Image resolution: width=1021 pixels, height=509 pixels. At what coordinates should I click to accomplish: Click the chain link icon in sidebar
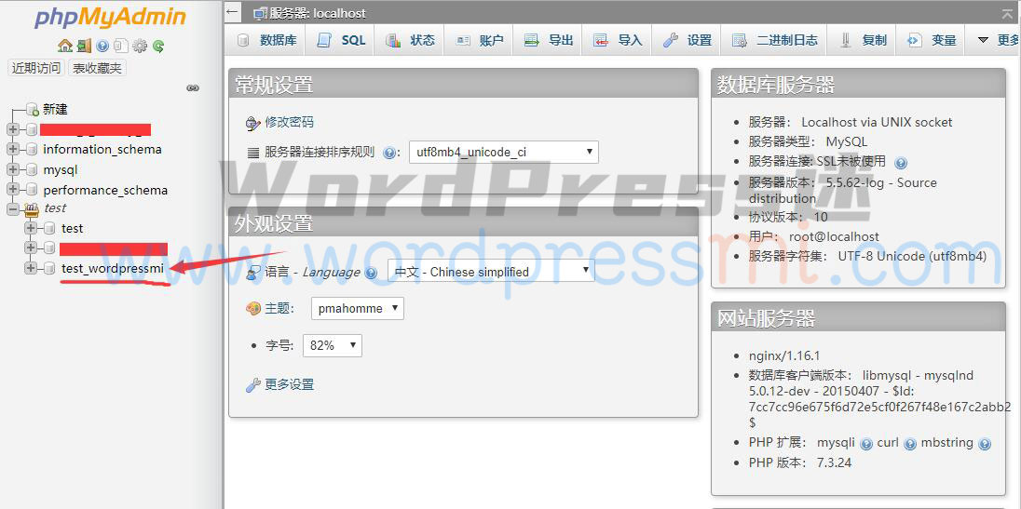[x=193, y=87]
